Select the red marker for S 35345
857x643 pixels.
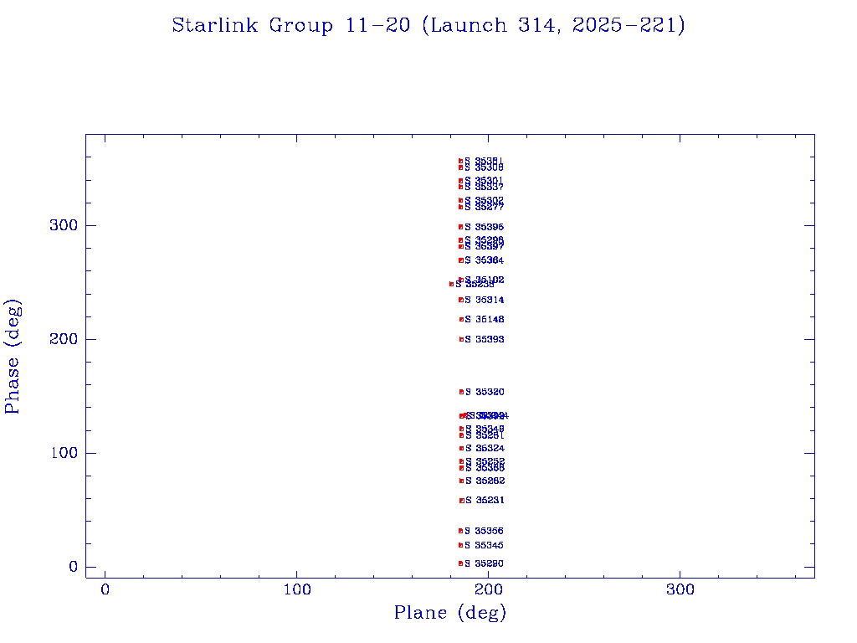(460, 545)
